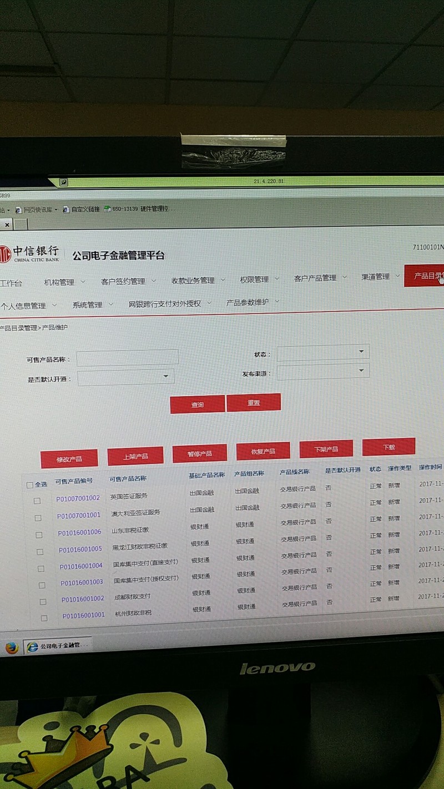Viewport: 444px width, 789px height.
Task: Open product link P01007001001
Action: point(79,515)
